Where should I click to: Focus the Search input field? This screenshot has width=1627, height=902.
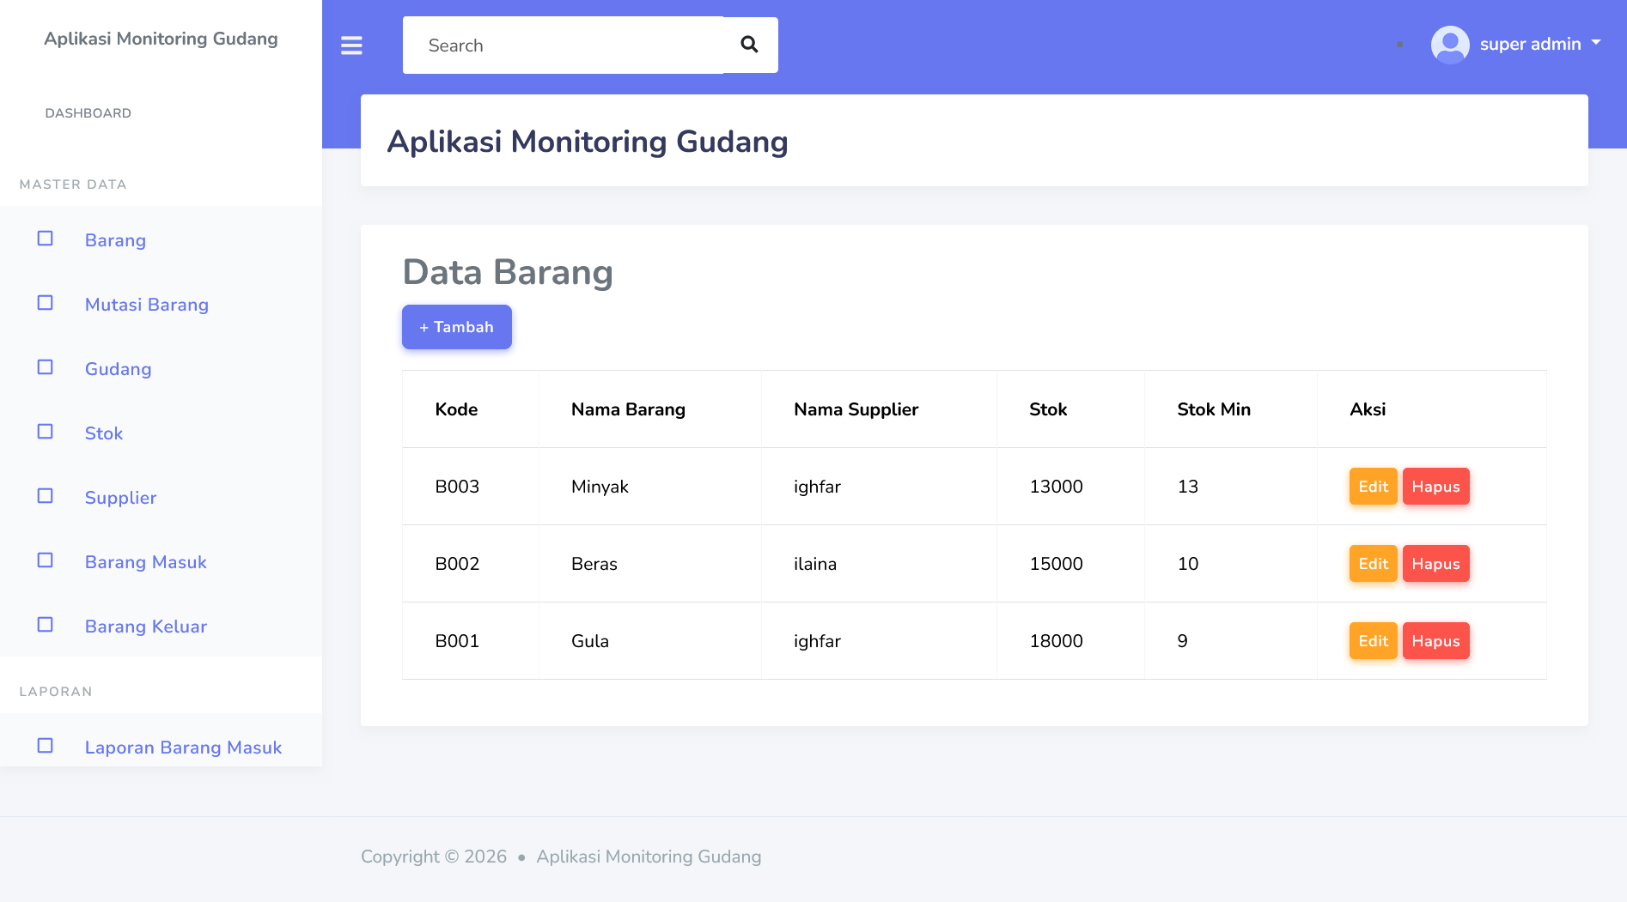(563, 45)
